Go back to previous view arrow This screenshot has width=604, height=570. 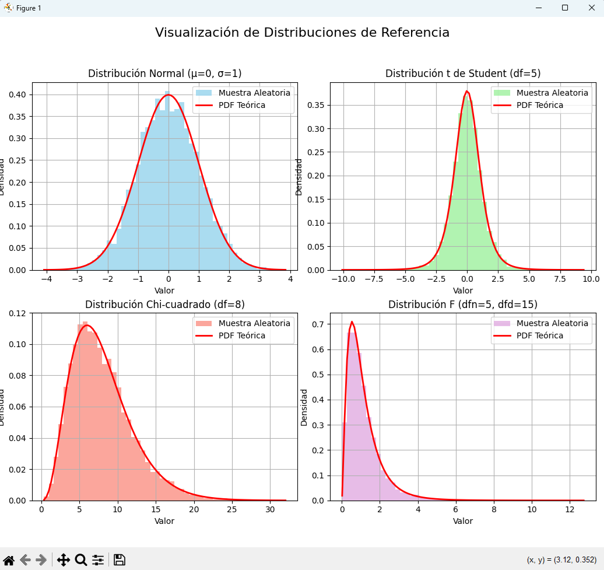[x=25, y=560]
